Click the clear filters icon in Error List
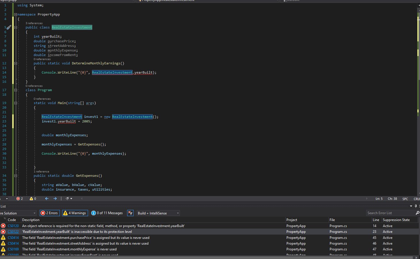Image resolution: width=420 pixels, height=259 pixels. coord(130,213)
